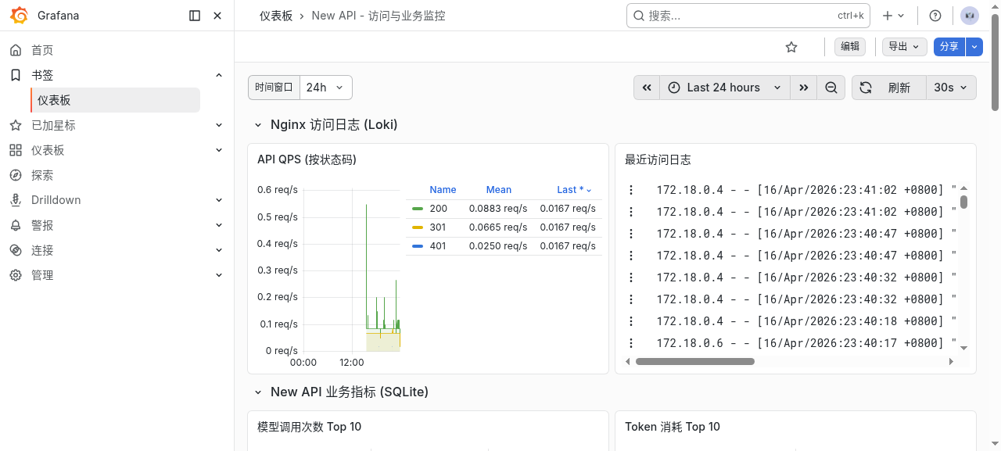
Task: Open the help question-mark icon
Action: pyautogui.click(x=934, y=15)
